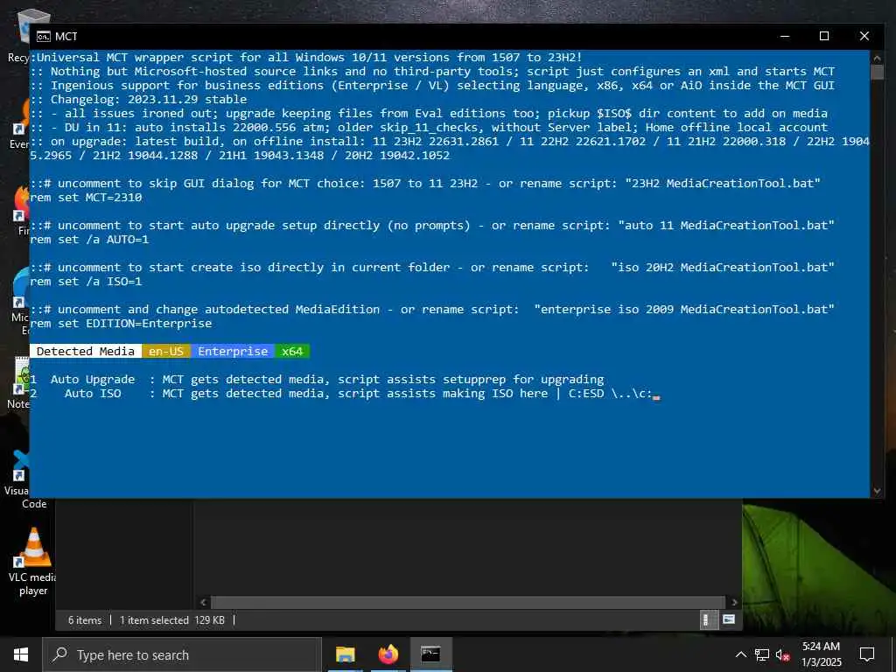Launch Firefox from the taskbar
Image resolution: width=896 pixels, height=672 pixels.
click(x=388, y=654)
